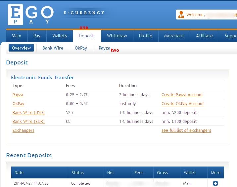Expand the 2014-07-29 deposit plus icon
Screen dimensions: 237x187
tap(215, 183)
